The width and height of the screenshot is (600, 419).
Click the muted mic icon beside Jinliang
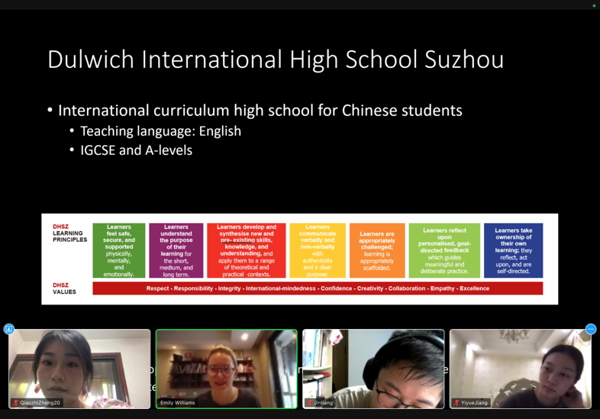(x=310, y=402)
